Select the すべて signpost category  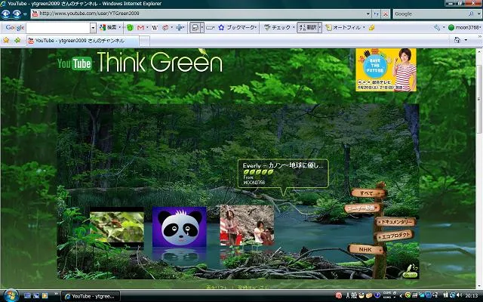click(368, 193)
